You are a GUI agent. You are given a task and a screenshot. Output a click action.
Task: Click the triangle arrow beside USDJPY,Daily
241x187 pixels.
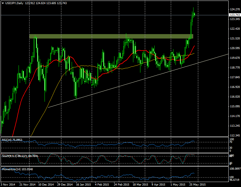[x=3, y=3]
